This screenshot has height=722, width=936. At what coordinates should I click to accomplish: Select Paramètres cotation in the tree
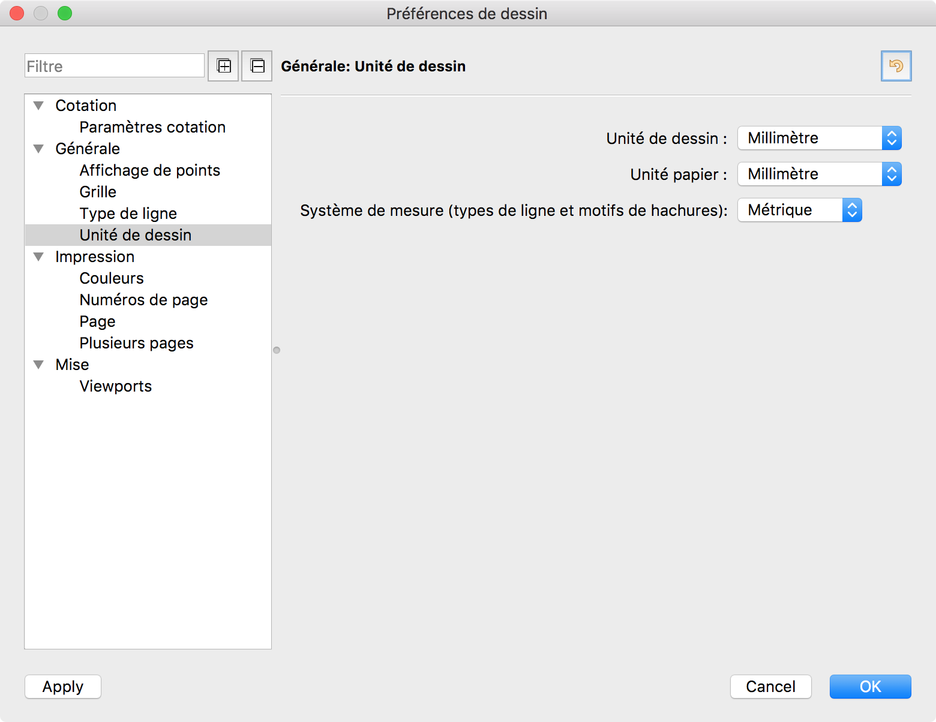(x=152, y=127)
